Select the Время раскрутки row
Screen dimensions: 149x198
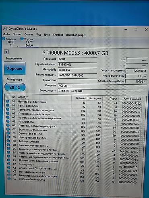point(74,106)
